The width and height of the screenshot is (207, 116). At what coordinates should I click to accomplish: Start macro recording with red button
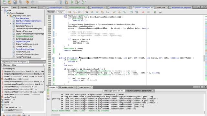tap(143, 12)
